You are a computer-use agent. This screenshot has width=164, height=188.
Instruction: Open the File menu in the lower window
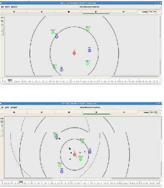click(2, 107)
